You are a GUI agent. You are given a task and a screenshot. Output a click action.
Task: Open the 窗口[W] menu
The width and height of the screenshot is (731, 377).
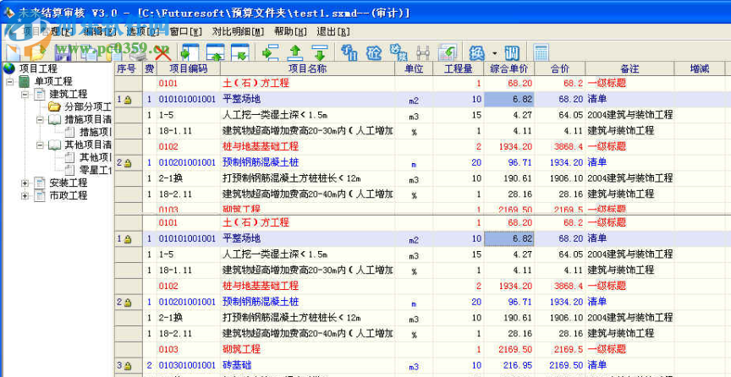[186, 31]
